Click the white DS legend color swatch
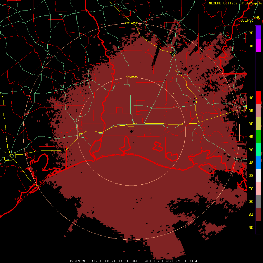263x263 pixels. click(x=258, y=176)
